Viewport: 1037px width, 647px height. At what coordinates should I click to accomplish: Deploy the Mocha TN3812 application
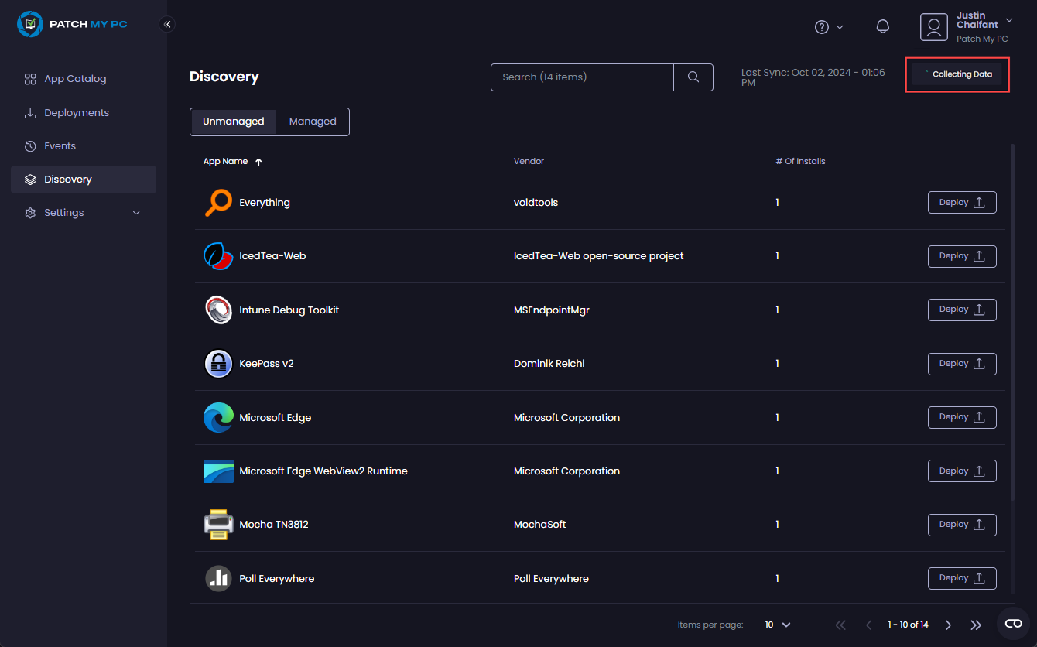click(962, 524)
